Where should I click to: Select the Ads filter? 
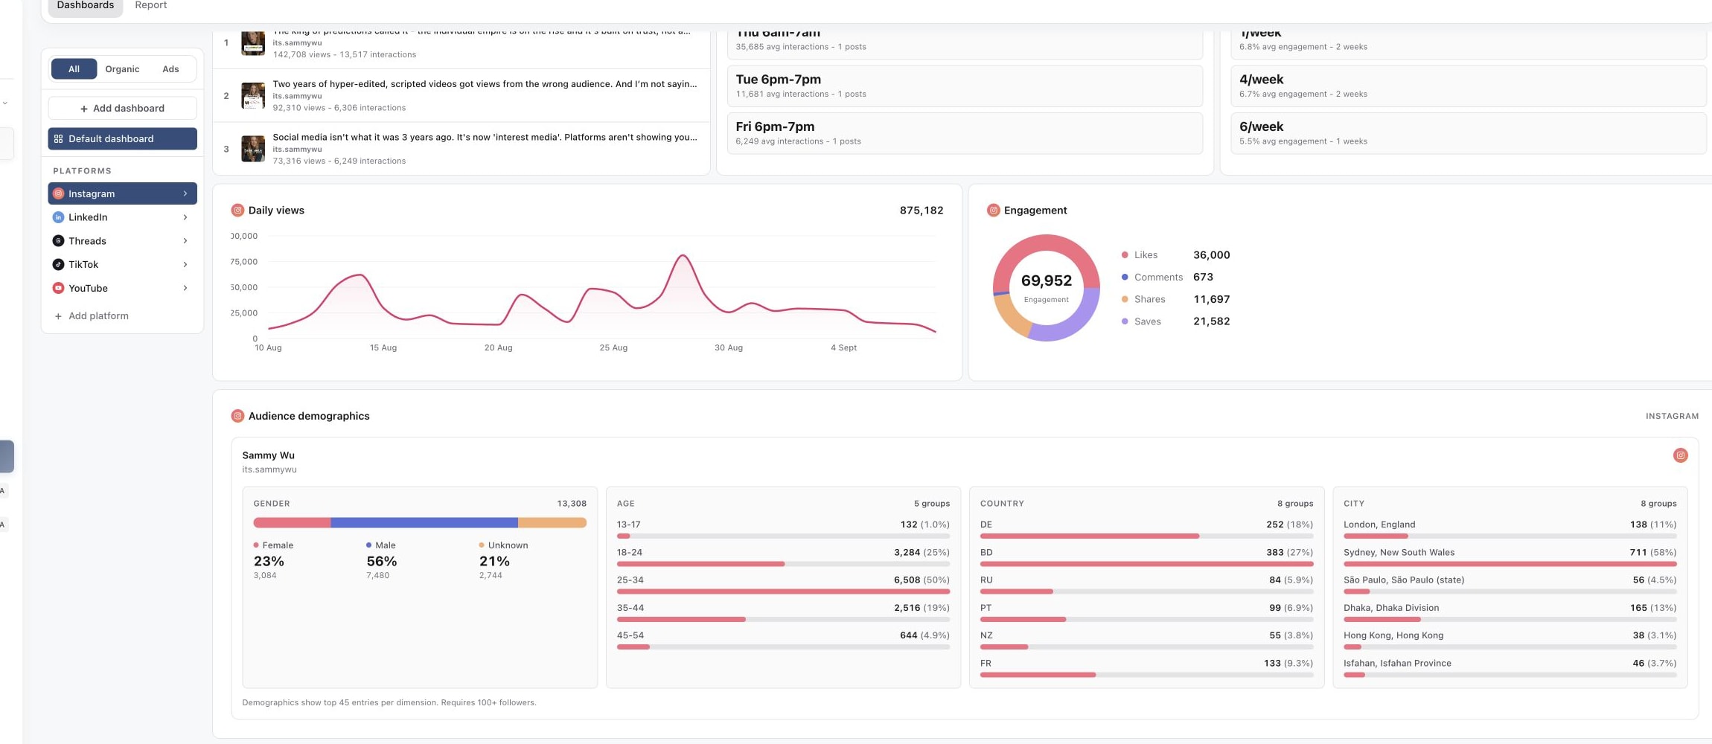(x=170, y=69)
